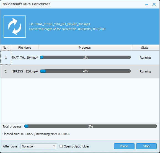Close the 4Videosoft MP4 Converter window
The width and height of the screenshot is (160, 153).
point(154,4)
